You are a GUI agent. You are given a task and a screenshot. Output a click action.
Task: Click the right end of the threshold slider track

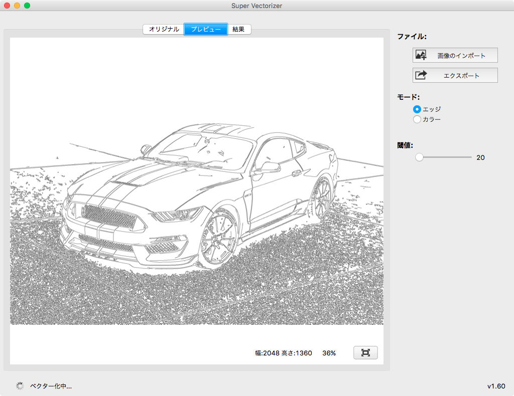tap(470, 157)
